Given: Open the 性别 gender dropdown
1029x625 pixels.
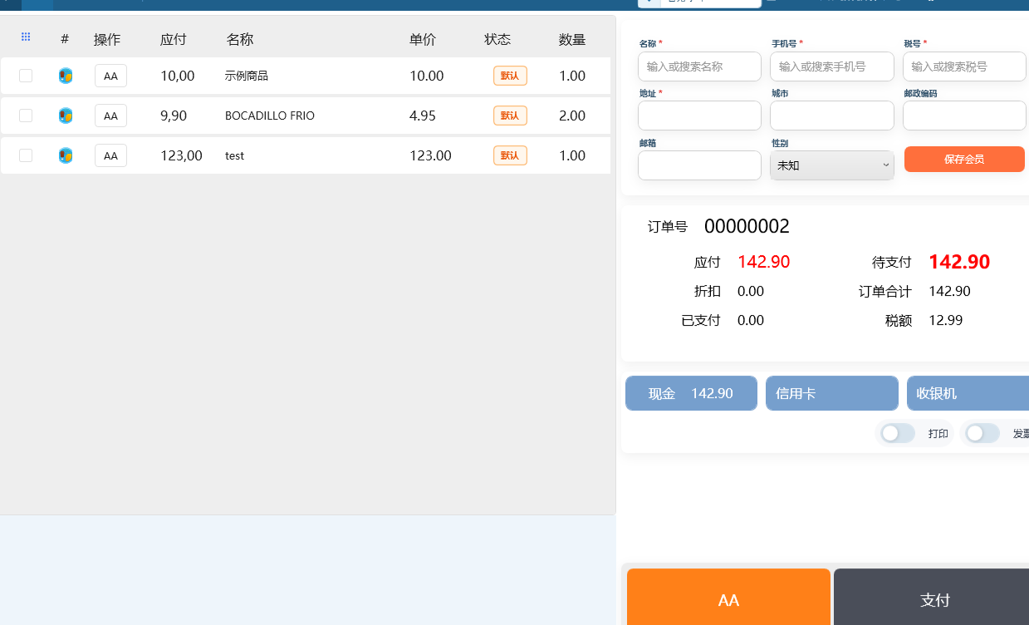Looking at the screenshot, I should pyautogui.click(x=832, y=165).
